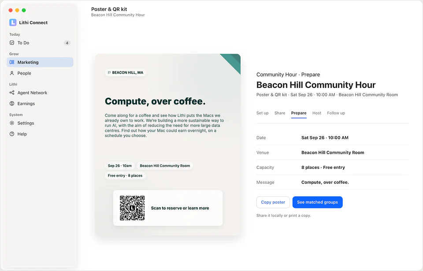Viewport: 423px width, 271px height.
Task: Select the Prepare tab
Action: pos(299,113)
